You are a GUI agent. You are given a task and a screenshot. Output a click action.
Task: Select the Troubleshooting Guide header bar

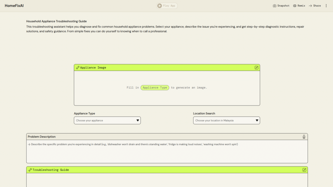[x=167, y=170]
